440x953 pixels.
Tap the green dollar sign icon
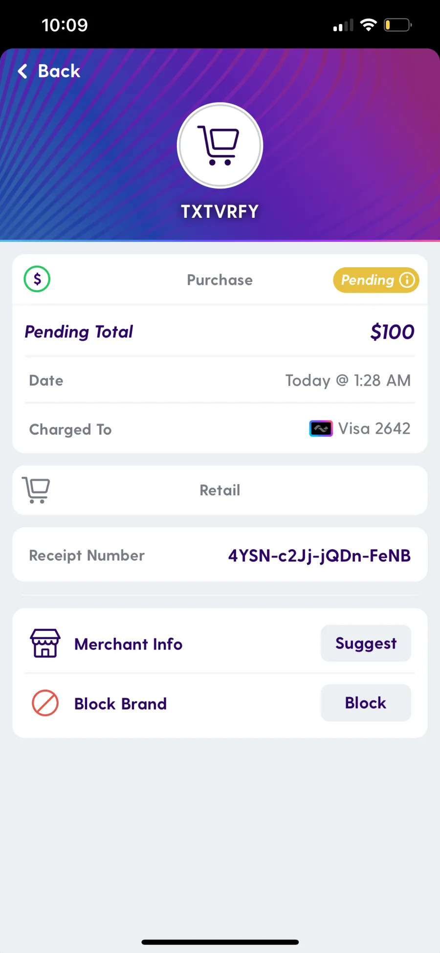coord(37,279)
